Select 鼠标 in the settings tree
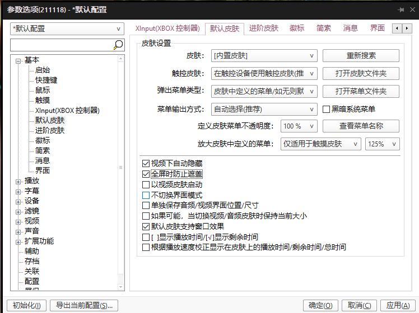 43,90
